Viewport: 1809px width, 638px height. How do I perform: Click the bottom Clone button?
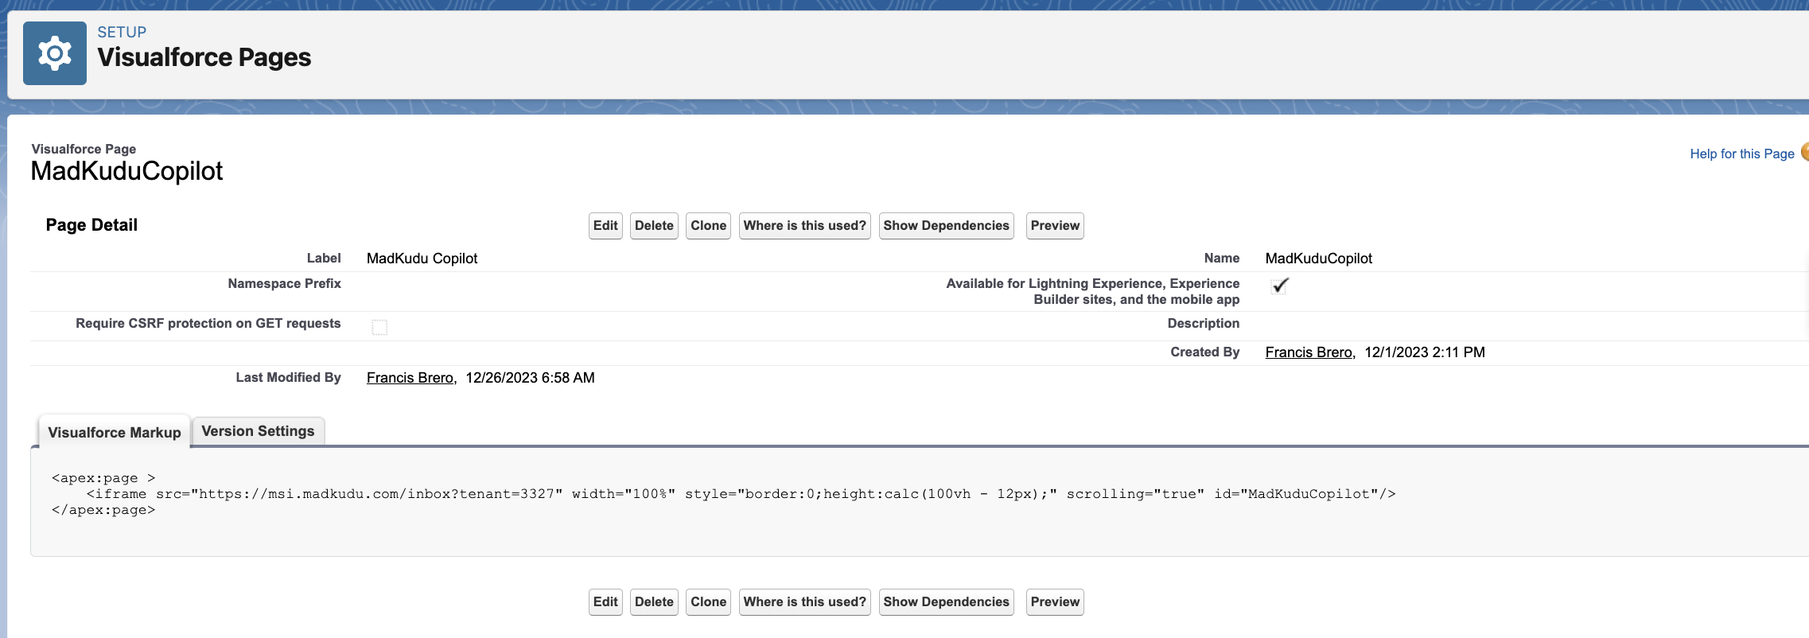tap(708, 602)
